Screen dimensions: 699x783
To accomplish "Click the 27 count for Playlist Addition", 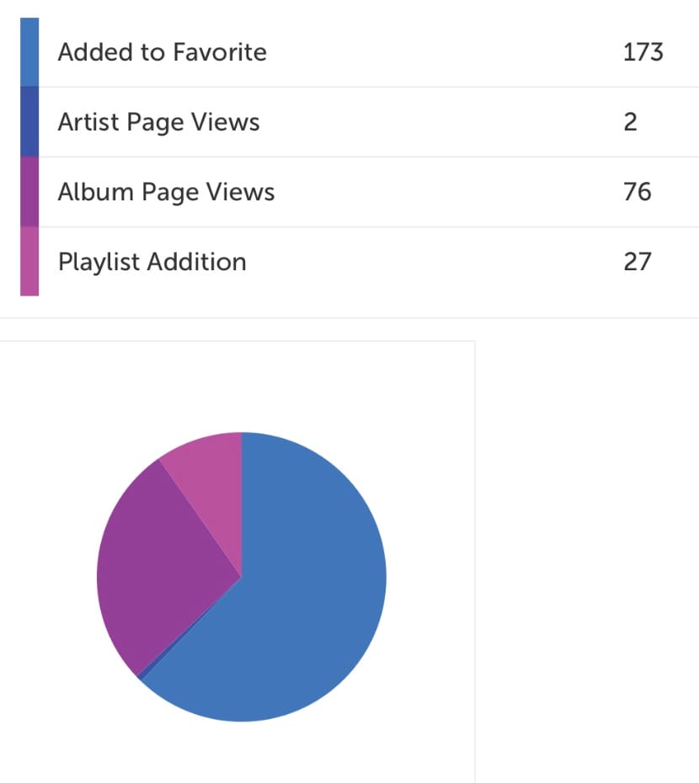I will pos(638,262).
